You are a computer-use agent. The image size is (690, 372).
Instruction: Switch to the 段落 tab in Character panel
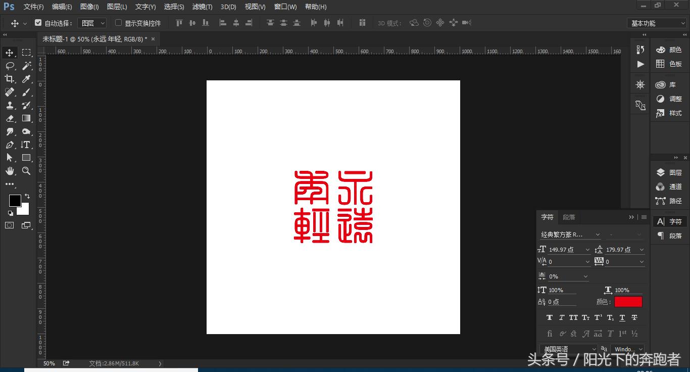569,217
